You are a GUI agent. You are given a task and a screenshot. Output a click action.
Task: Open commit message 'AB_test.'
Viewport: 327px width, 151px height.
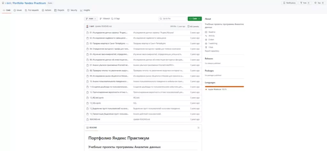136,97
